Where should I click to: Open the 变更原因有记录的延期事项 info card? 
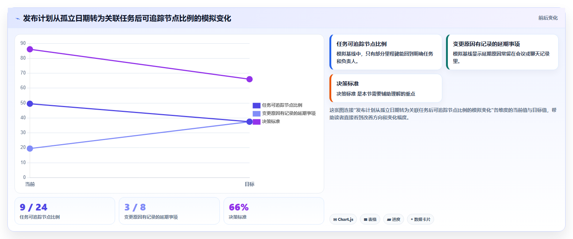click(x=502, y=52)
